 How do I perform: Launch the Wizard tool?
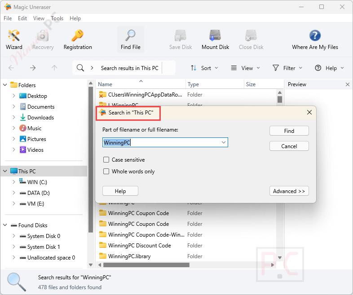pyautogui.click(x=14, y=40)
